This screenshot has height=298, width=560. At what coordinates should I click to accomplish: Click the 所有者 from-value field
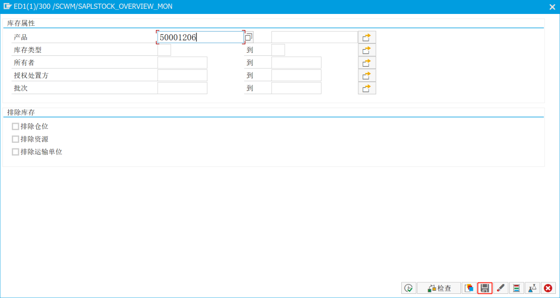(182, 63)
